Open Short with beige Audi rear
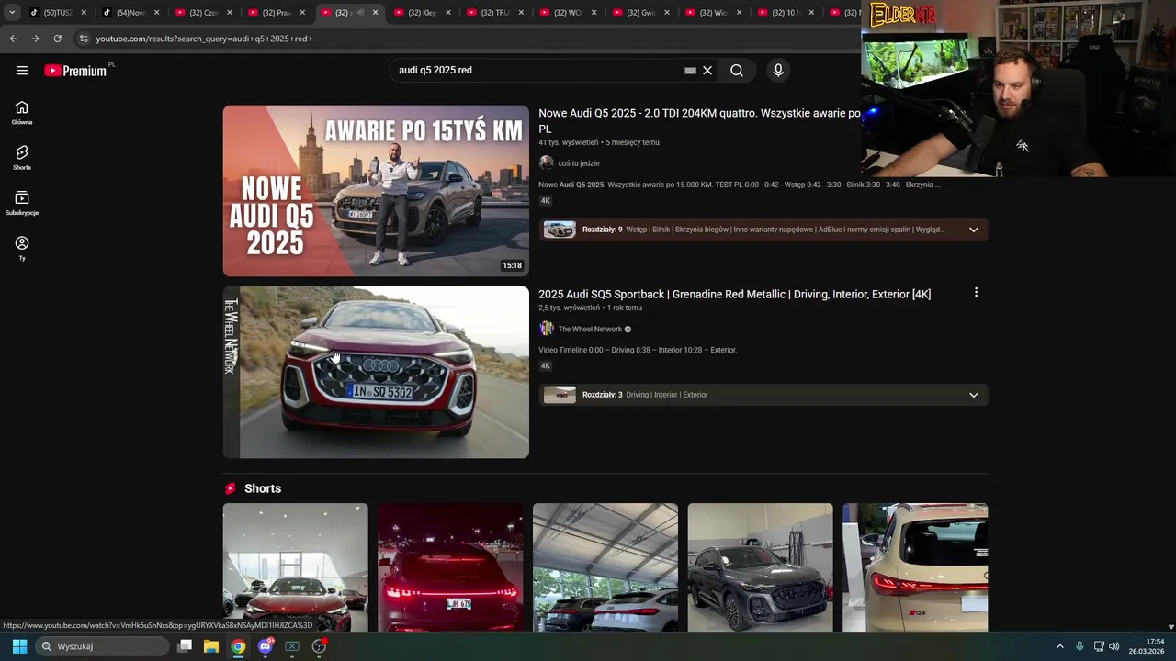The width and height of the screenshot is (1176, 661). click(x=915, y=567)
